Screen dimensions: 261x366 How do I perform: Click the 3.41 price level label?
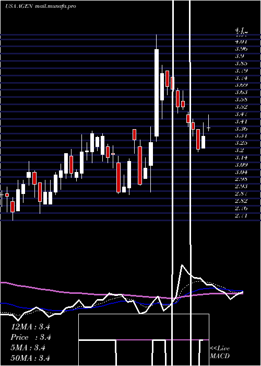[241, 122]
